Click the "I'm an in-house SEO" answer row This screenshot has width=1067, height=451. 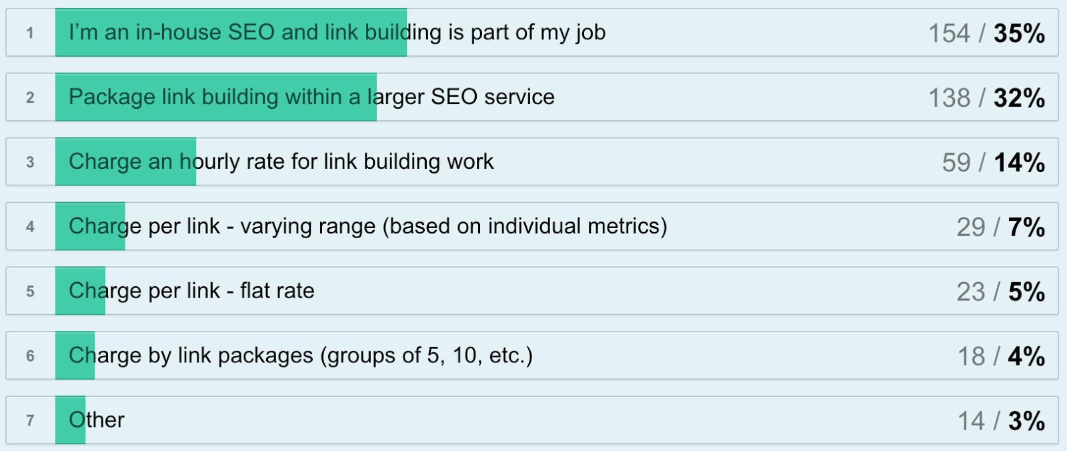[337, 32]
